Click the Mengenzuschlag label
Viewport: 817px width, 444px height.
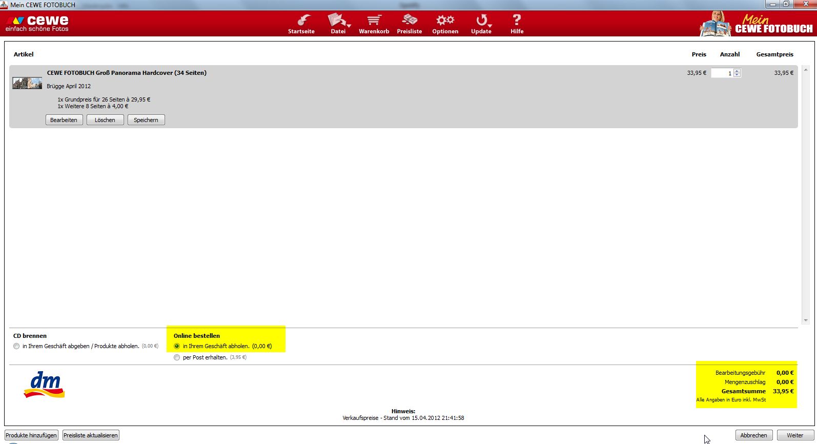tap(745, 382)
